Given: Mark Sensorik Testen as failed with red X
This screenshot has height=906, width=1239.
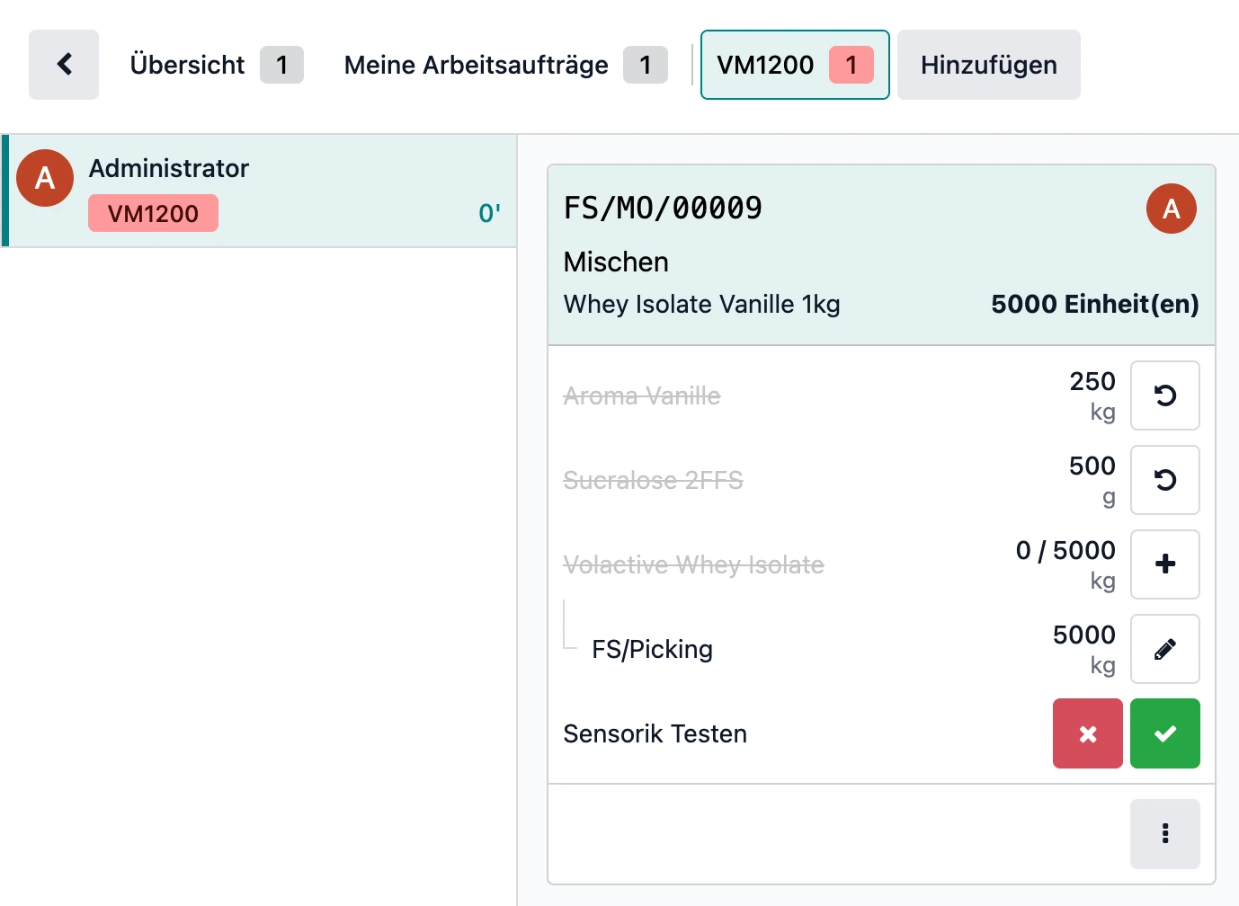Looking at the screenshot, I should (x=1087, y=733).
